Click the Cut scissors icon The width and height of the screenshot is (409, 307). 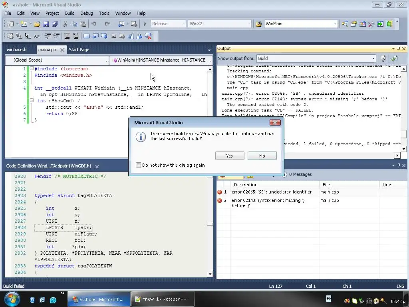coord(65,24)
